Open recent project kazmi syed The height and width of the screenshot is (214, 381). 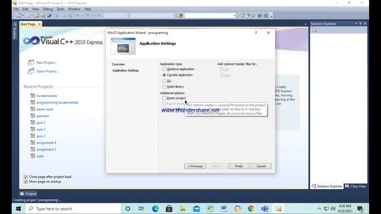coord(45,109)
